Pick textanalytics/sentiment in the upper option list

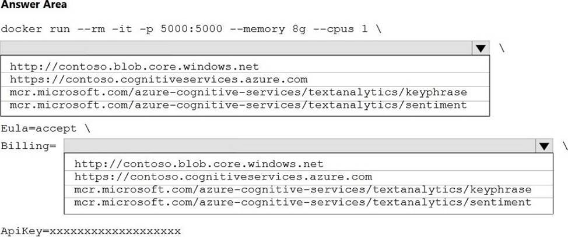tap(239, 105)
